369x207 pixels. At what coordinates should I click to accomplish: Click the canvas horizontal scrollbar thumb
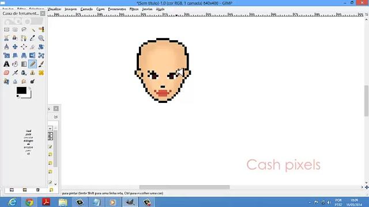coord(184,187)
